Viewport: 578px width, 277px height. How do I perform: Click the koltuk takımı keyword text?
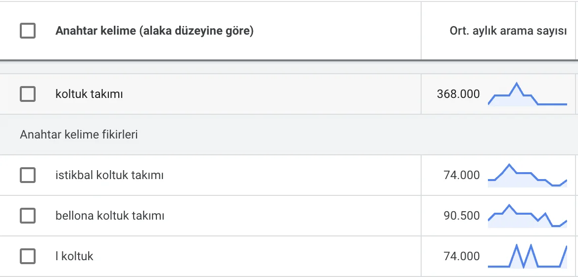(x=89, y=94)
